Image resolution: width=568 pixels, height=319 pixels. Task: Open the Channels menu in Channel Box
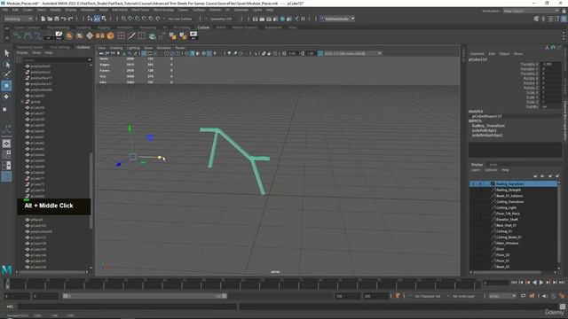[477, 53]
